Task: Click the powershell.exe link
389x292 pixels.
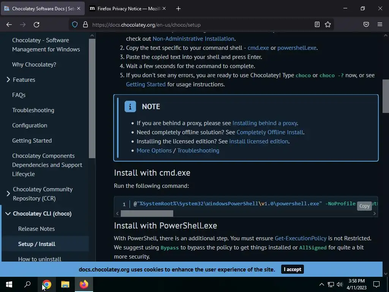Action: click(297, 48)
